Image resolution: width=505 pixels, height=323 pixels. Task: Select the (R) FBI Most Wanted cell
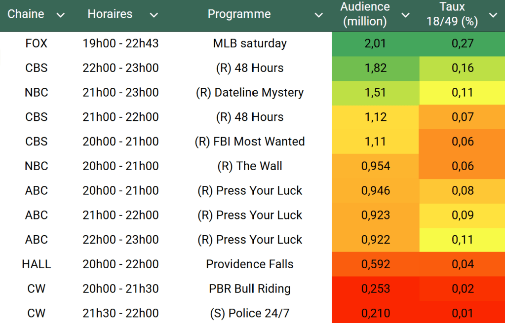(250, 142)
